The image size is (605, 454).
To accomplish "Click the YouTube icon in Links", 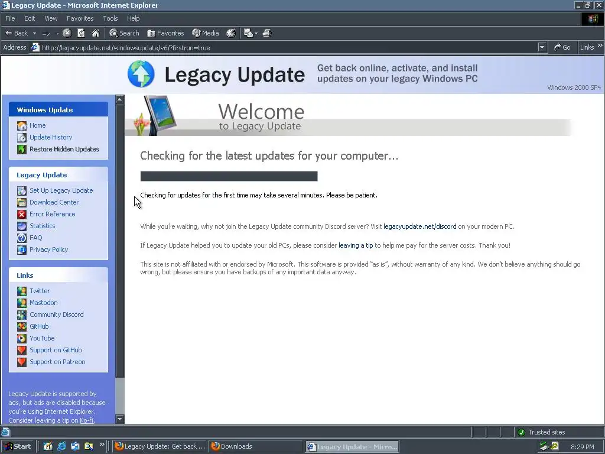I will click(22, 339).
